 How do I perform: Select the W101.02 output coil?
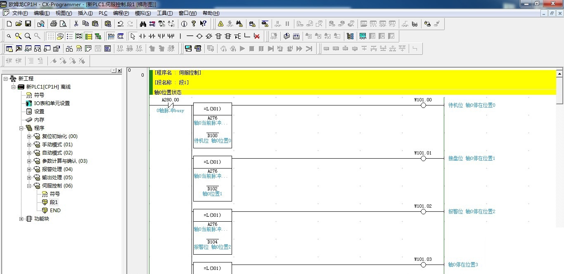click(423, 211)
